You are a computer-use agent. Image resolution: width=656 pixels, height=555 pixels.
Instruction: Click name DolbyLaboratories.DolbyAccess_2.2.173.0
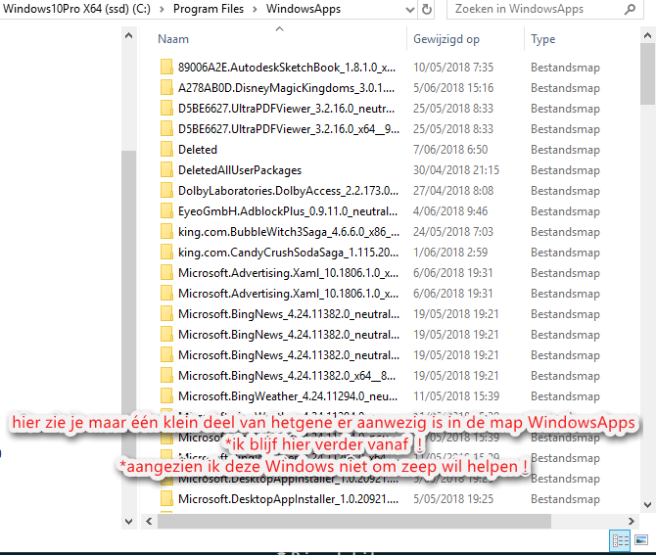(288, 190)
